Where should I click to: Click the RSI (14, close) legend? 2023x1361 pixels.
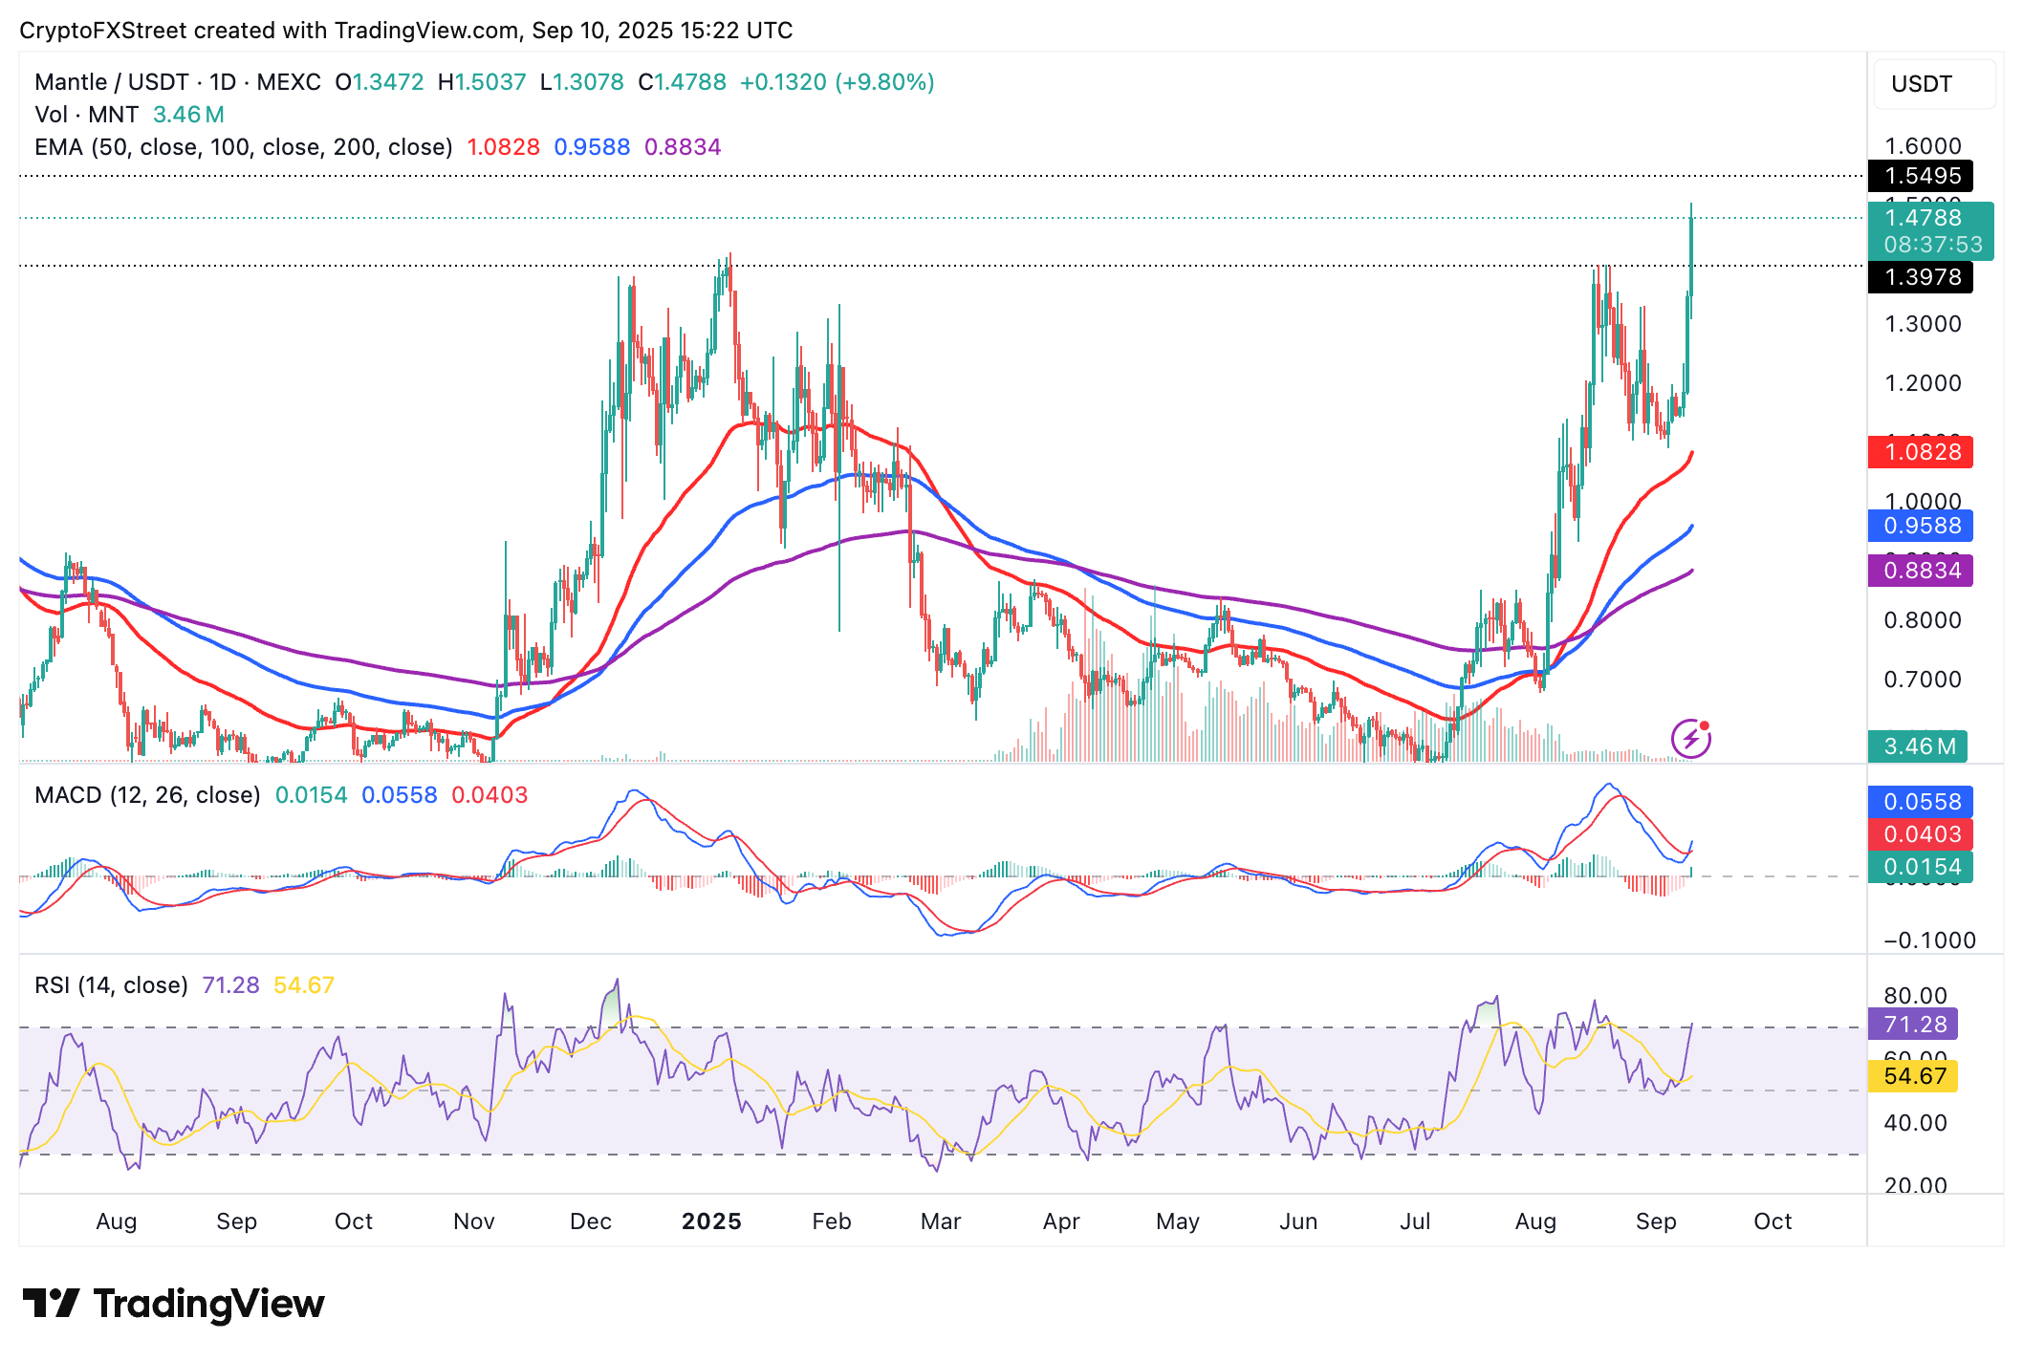[x=111, y=985]
